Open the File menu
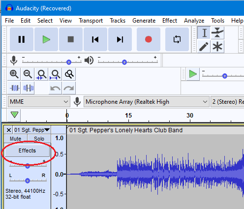Viewport: 244px width, 209px height. pyautogui.click(x=9, y=21)
